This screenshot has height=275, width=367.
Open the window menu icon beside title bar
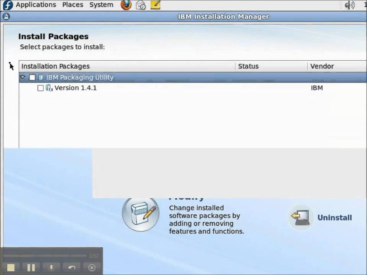click(6, 16)
